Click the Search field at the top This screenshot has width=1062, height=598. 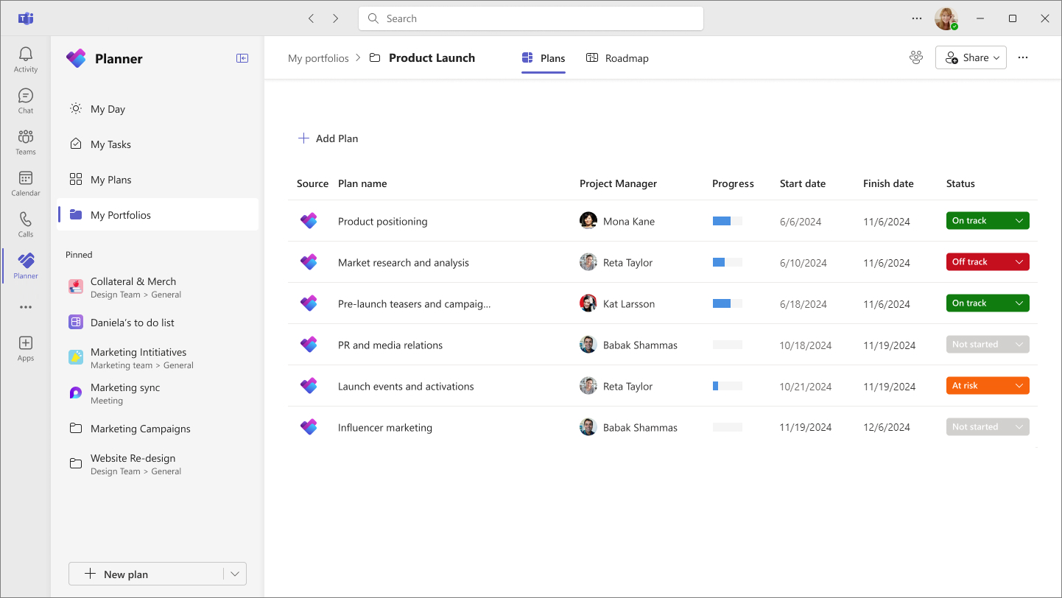(x=530, y=18)
